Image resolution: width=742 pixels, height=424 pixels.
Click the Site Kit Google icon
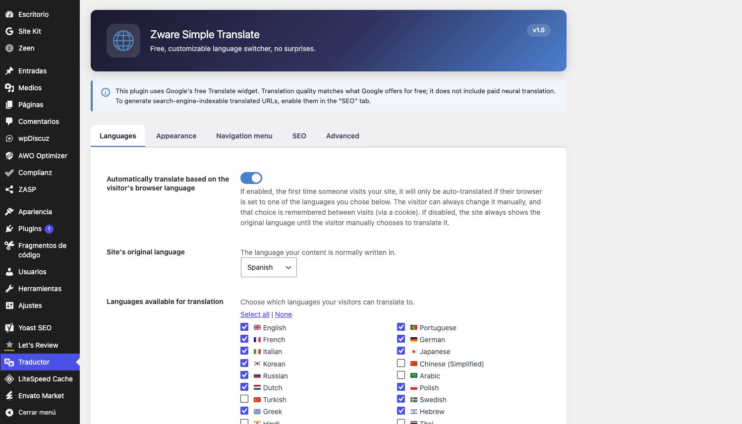pos(9,31)
